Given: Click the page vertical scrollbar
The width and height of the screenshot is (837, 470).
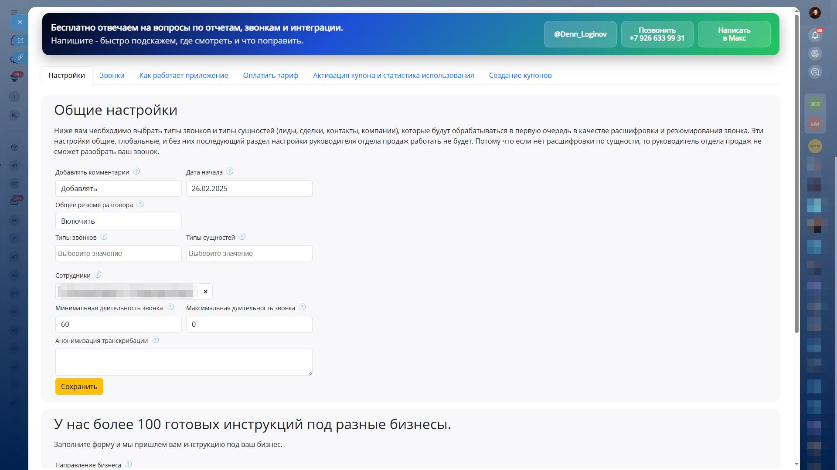Looking at the screenshot, I should click(796, 174).
